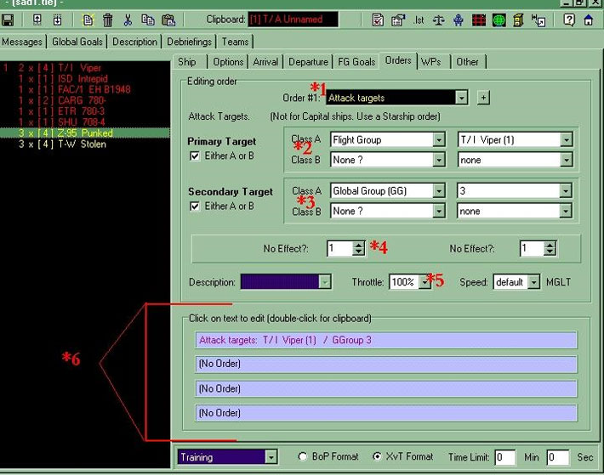Switch to the Options tab
This screenshot has height=475, width=604.
pos(229,62)
